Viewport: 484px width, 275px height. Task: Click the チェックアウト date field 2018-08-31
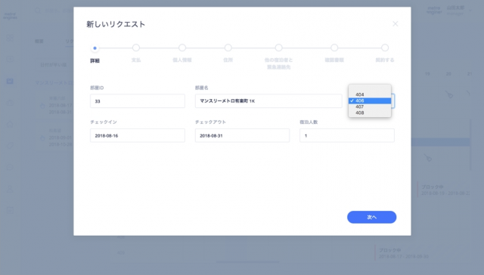coord(242,136)
